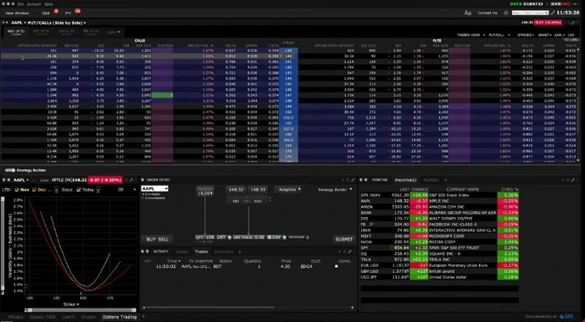Open the PUT/CALL filter dropdown
585x322 pixels.
(499, 35)
